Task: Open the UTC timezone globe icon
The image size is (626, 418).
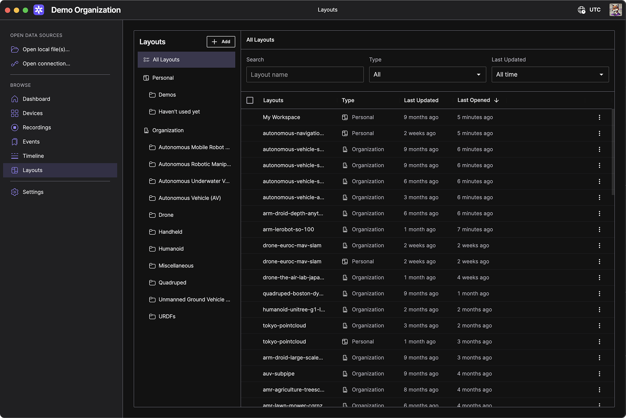Action: pos(581,10)
